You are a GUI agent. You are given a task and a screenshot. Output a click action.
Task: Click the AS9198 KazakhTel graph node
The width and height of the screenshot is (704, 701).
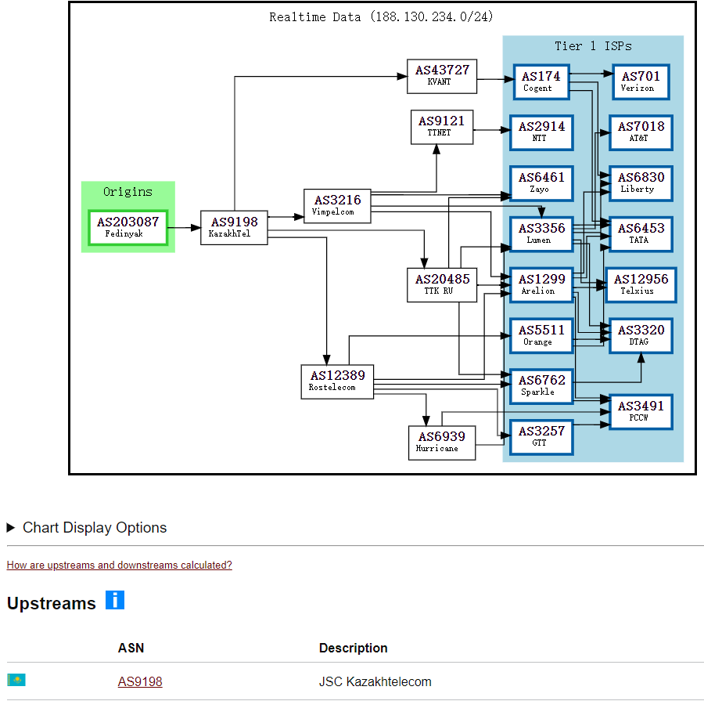click(234, 227)
